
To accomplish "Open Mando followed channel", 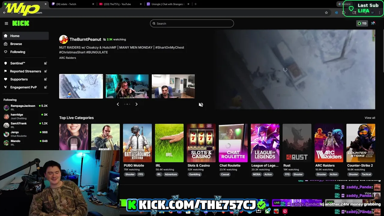I will (25, 142).
